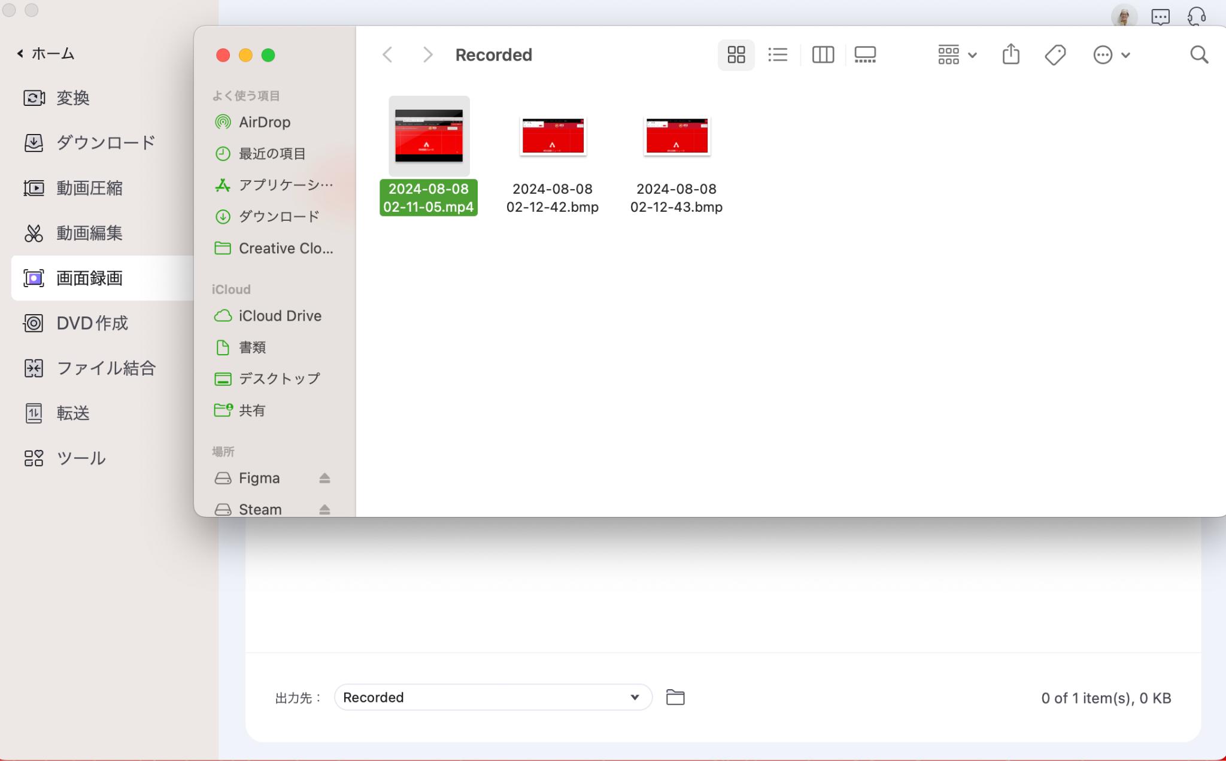This screenshot has height=761, width=1226.
Task: Click the 変換 (Convert) icon
Action: point(34,98)
